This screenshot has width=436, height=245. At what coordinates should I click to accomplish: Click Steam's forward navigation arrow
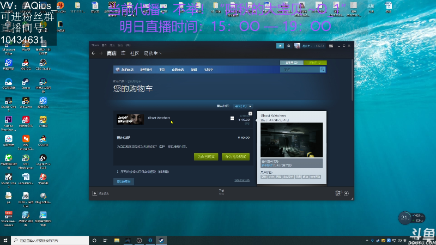point(101,53)
